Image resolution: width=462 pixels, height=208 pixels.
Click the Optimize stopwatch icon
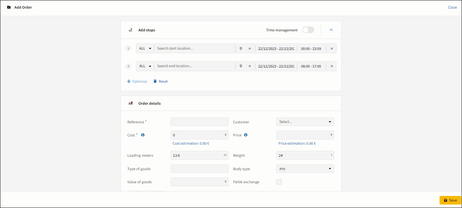click(x=129, y=81)
